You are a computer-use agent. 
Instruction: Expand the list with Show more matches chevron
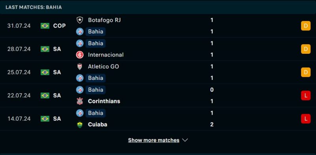tap(185, 140)
